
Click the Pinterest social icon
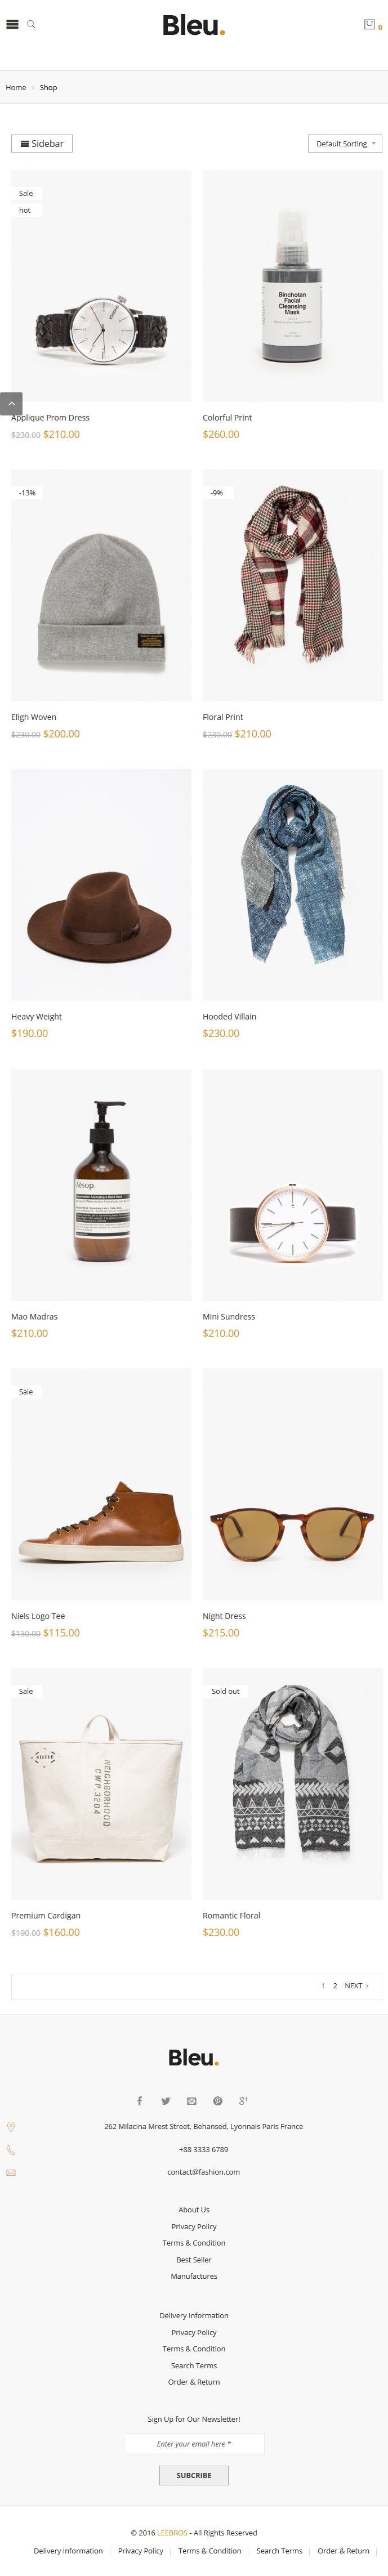tap(217, 2100)
